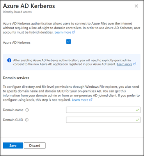144x156 pixels.
Task: Focus the Domain name input field
Action: 103,110
